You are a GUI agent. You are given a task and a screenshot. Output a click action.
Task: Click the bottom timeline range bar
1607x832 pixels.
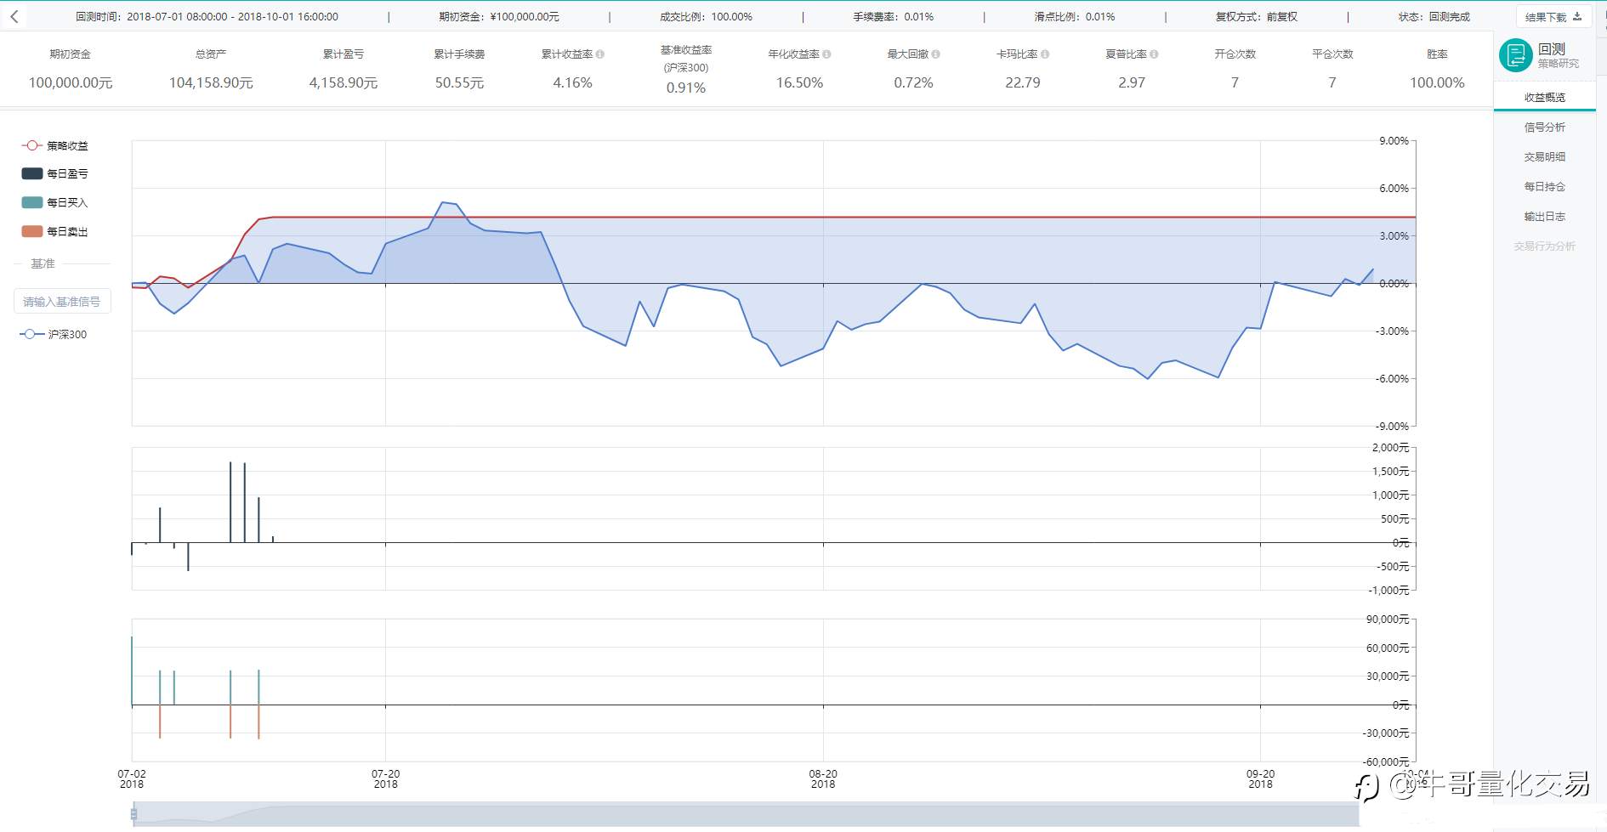pyautogui.click(x=746, y=814)
